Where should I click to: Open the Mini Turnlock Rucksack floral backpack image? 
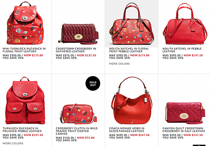(x=25, y=23)
